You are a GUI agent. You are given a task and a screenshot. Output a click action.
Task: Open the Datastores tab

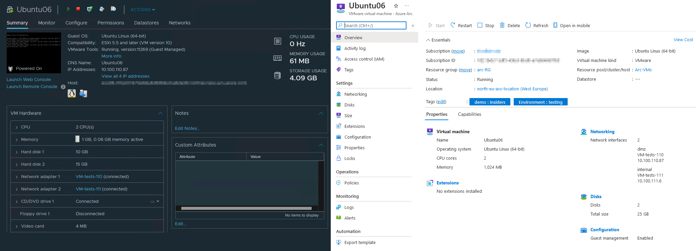[146, 23]
